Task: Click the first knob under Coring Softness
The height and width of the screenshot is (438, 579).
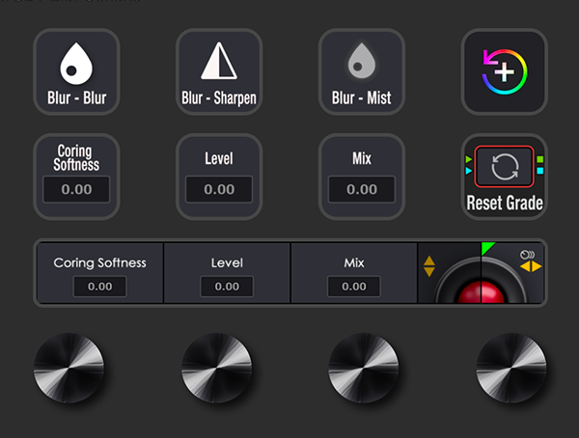Action: [69, 368]
